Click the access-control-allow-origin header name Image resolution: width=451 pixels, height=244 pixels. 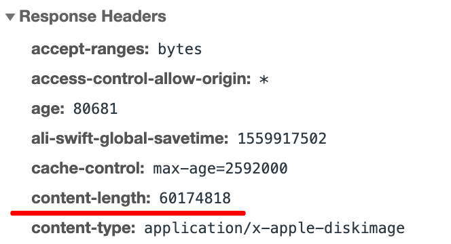[x=141, y=79]
